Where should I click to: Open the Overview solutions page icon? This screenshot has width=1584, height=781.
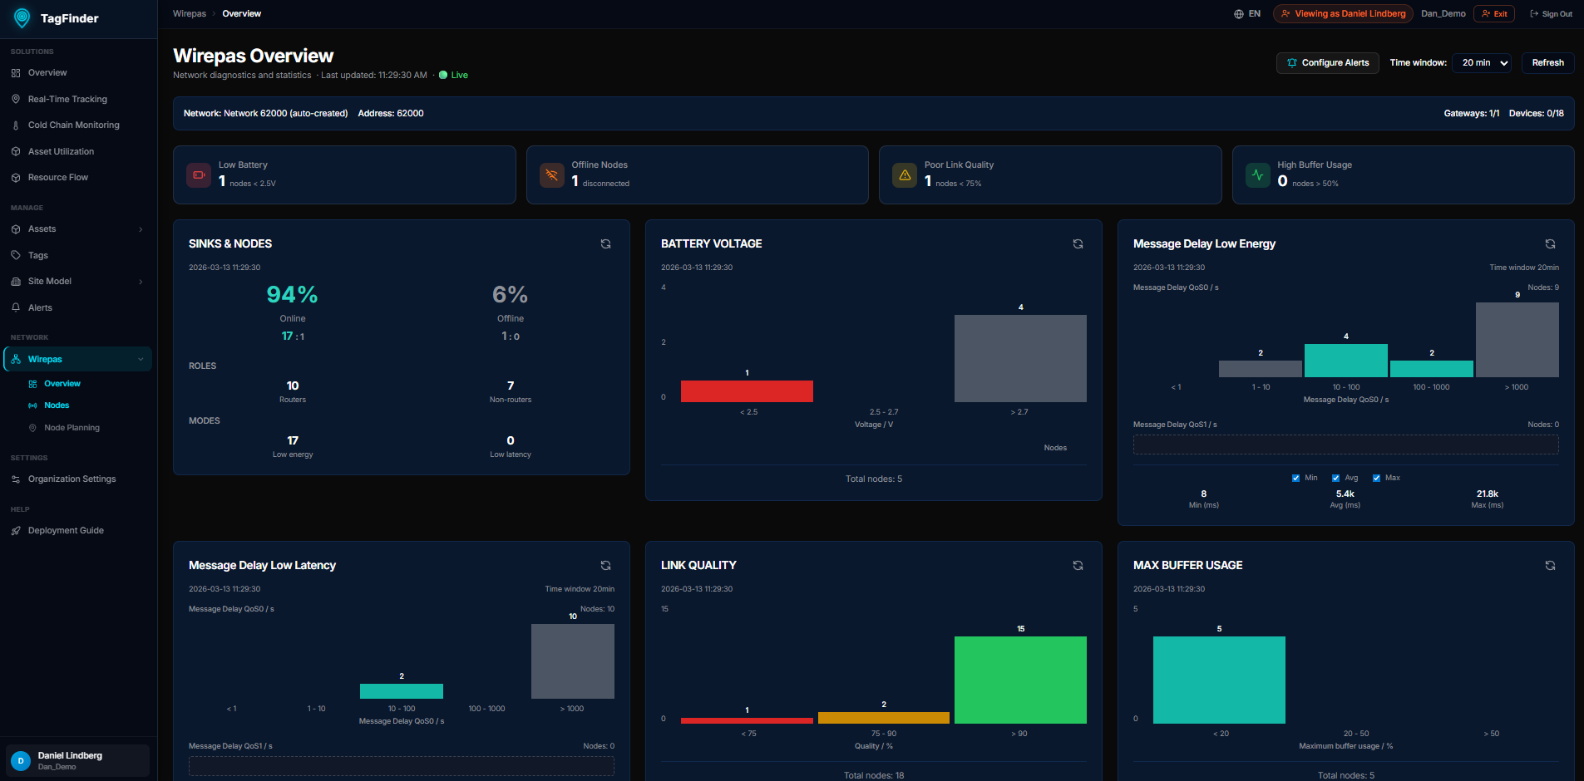click(x=16, y=73)
